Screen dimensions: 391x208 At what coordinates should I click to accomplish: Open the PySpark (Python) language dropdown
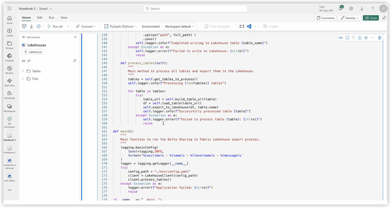coord(120,26)
